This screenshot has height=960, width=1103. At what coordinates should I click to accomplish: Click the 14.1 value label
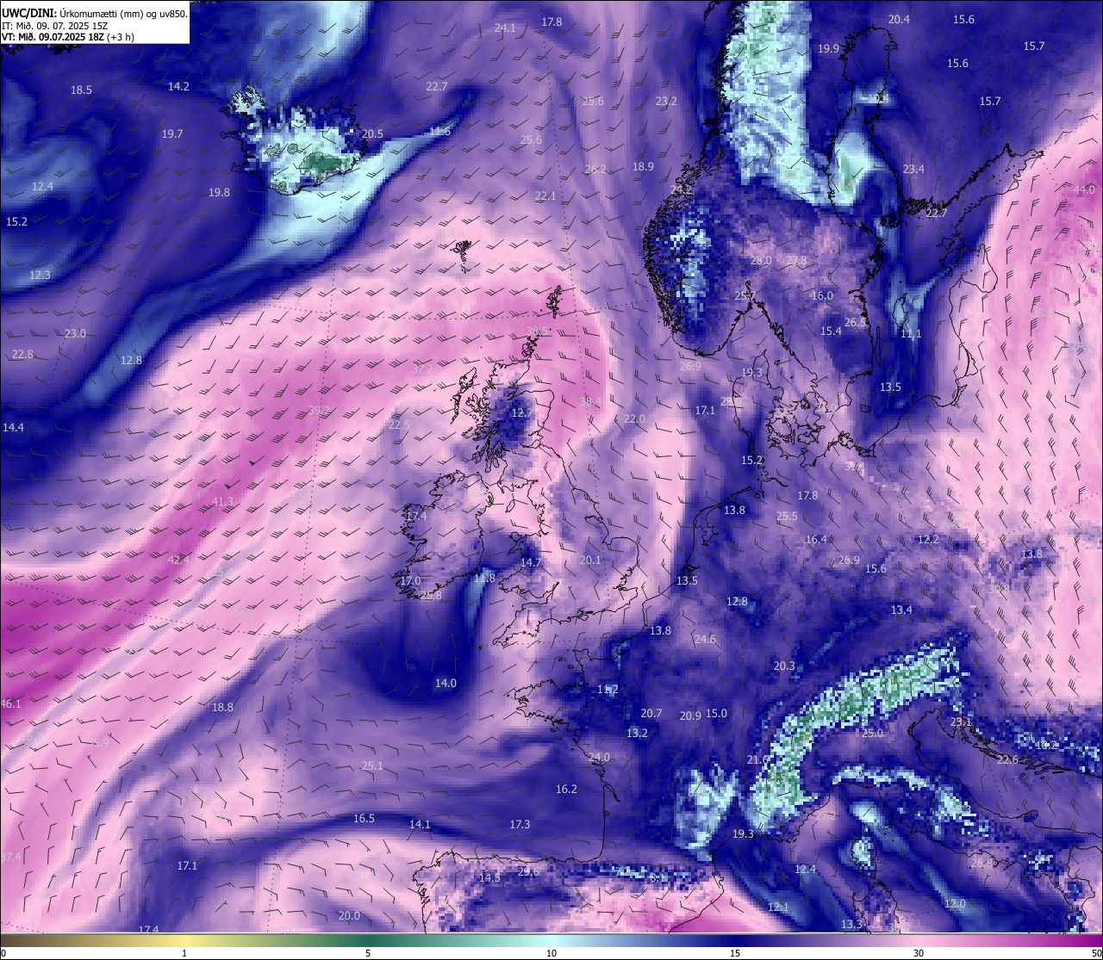[420, 824]
